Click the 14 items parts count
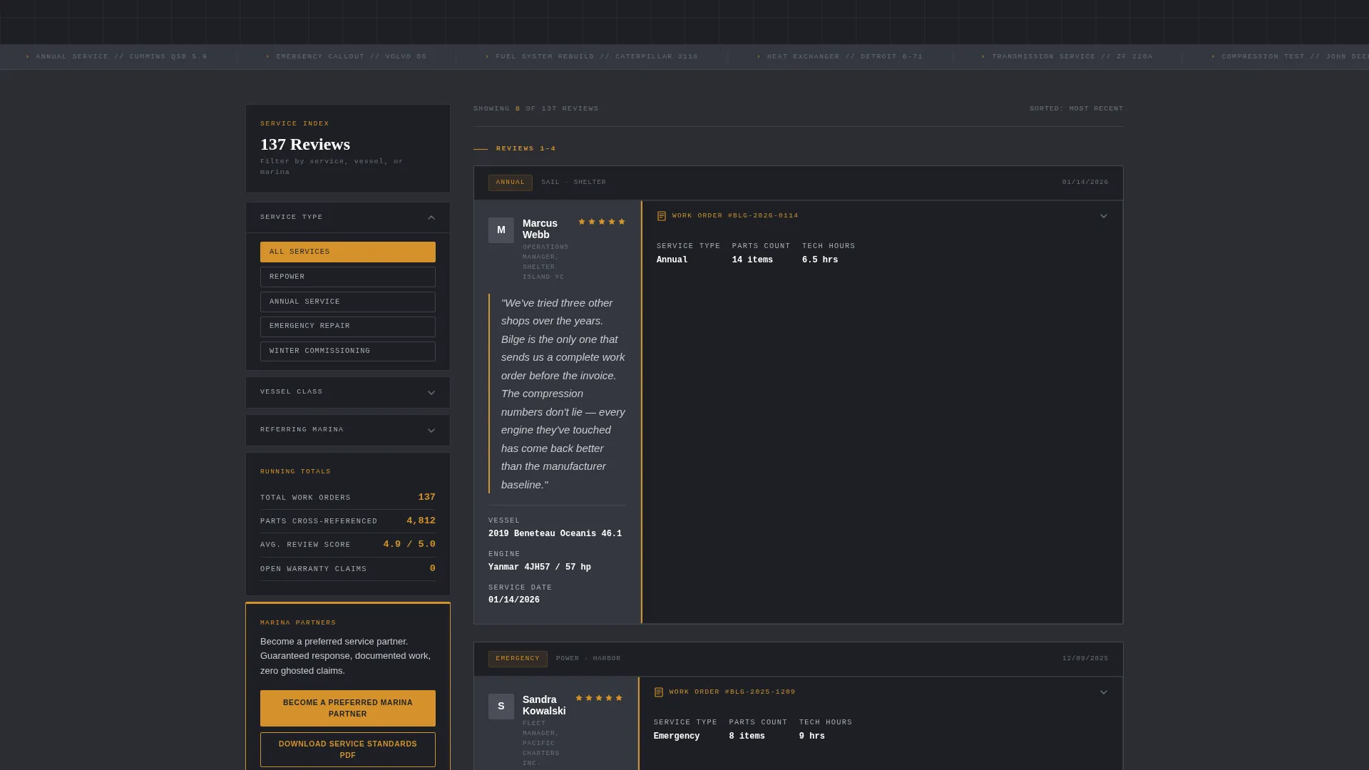Image resolution: width=1369 pixels, height=770 pixels. [752, 260]
